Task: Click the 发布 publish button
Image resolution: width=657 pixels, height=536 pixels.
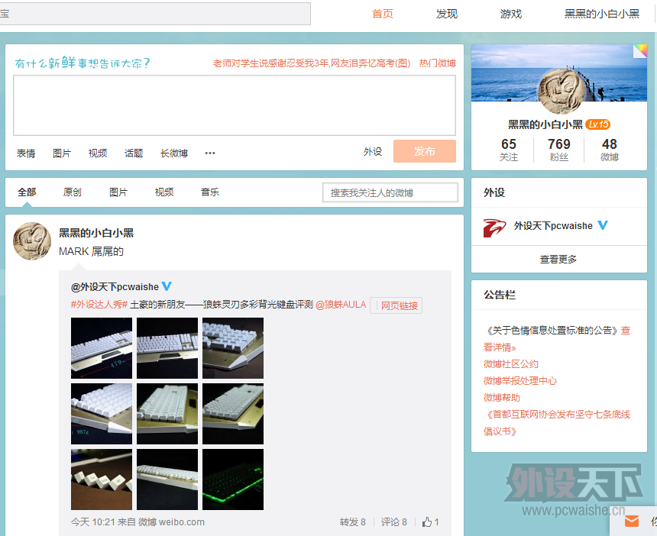Action: coord(425,151)
